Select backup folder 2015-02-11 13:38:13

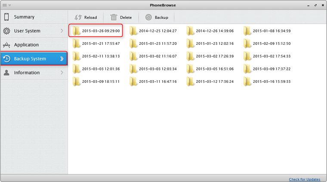[96, 56]
